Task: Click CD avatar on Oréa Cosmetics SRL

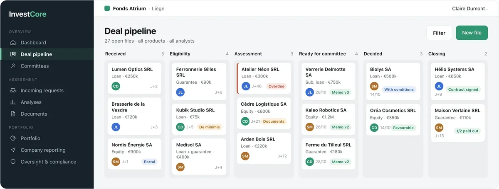Action: (374, 128)
